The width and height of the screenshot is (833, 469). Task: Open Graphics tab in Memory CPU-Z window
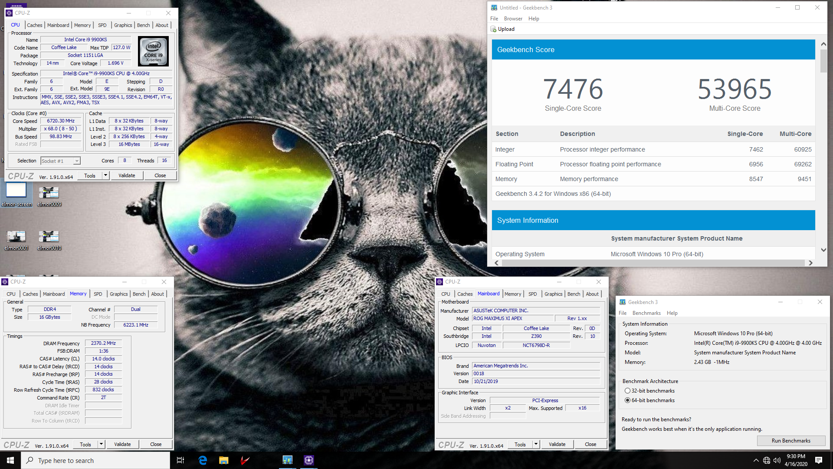(119, 294)
